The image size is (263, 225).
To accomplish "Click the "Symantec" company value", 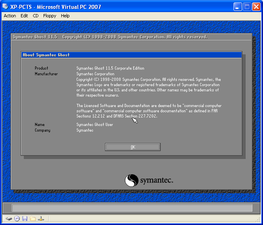I will tap(85, 130).
